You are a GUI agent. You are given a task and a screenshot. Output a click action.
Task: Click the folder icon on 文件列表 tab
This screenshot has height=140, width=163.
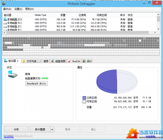pyautogui.click(x=24, y=61)
